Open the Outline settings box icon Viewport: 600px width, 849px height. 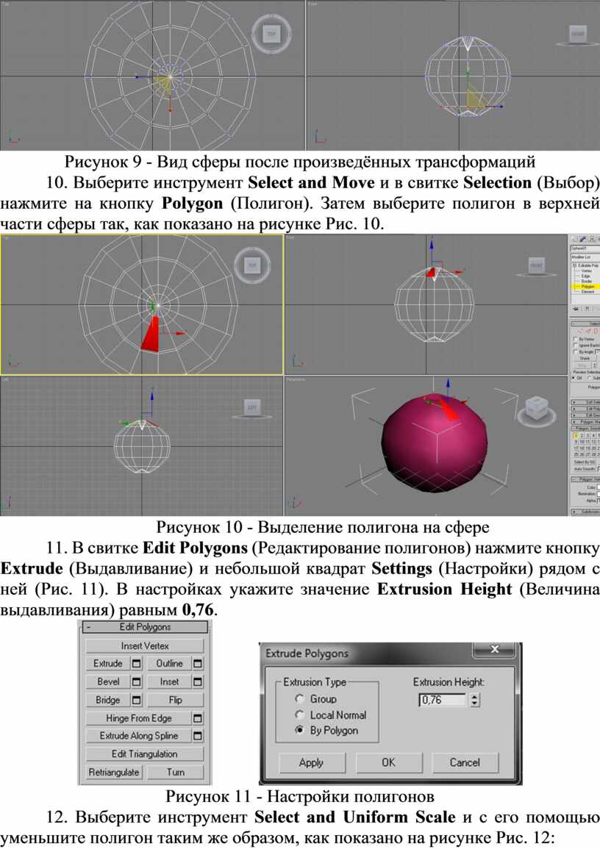(x=198, y=663)
